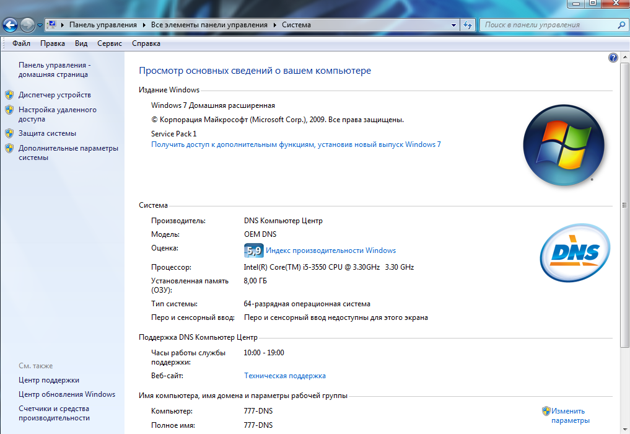
Task: Click the installed memory value 8,00 ГБ
Action: pyautogui.click(x=255, y=281)
